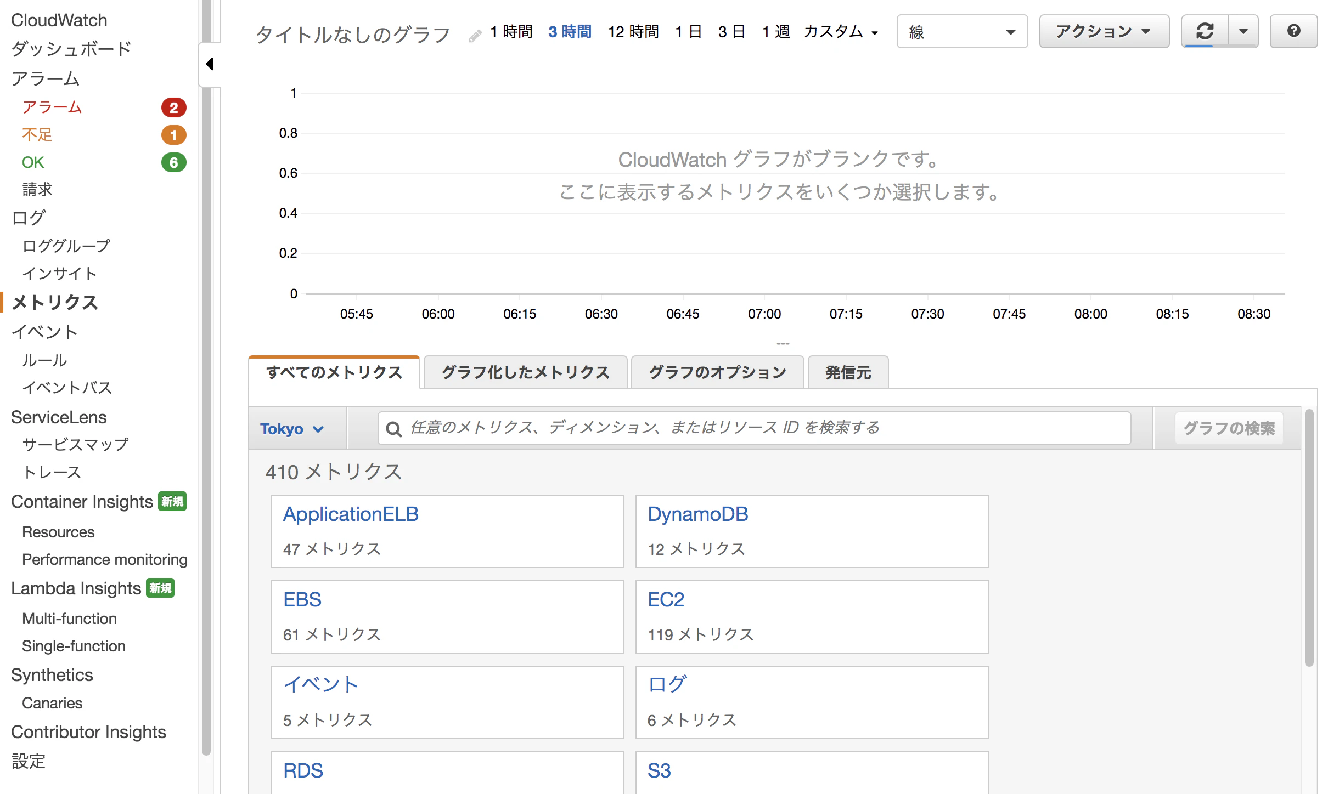Viewport: 1328px width, 794px height.
Task: Set time range to 1 週
Action: click(x=776, y=32)
